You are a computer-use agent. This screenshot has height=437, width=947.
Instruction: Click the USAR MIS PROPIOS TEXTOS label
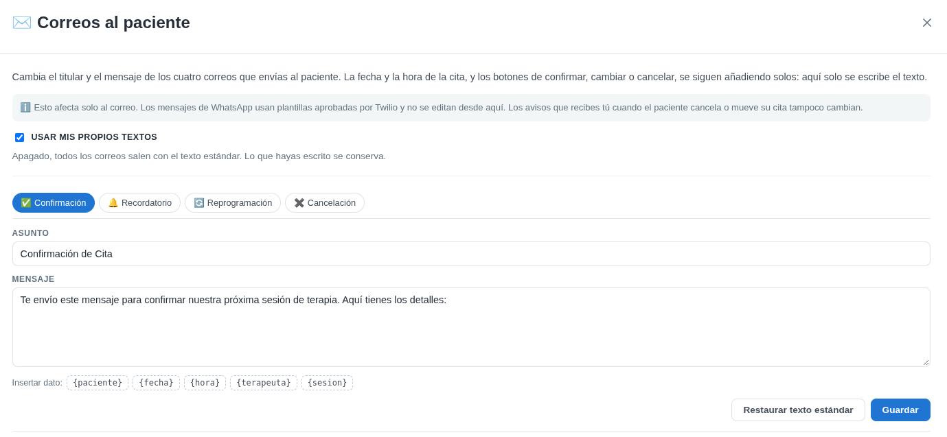94,137
